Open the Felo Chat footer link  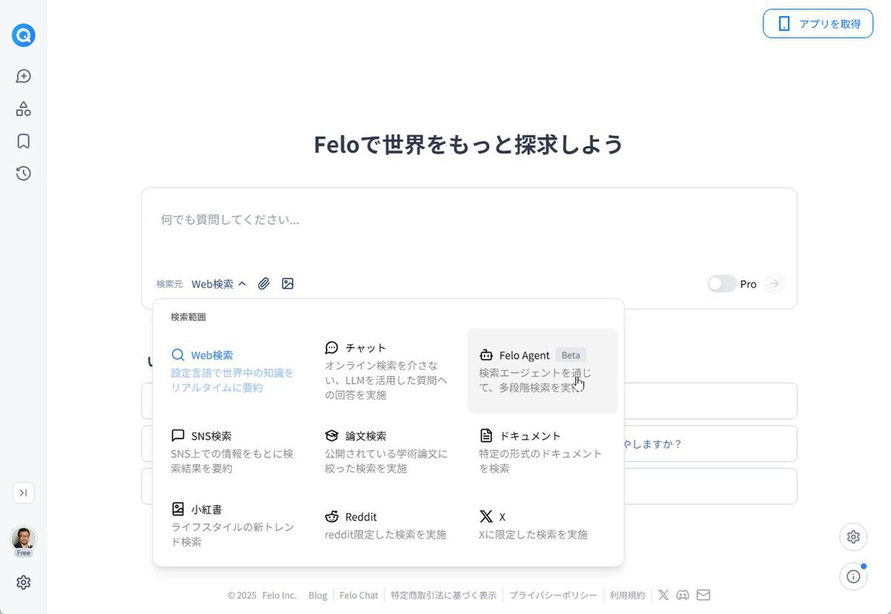click(x=359, y=595)
